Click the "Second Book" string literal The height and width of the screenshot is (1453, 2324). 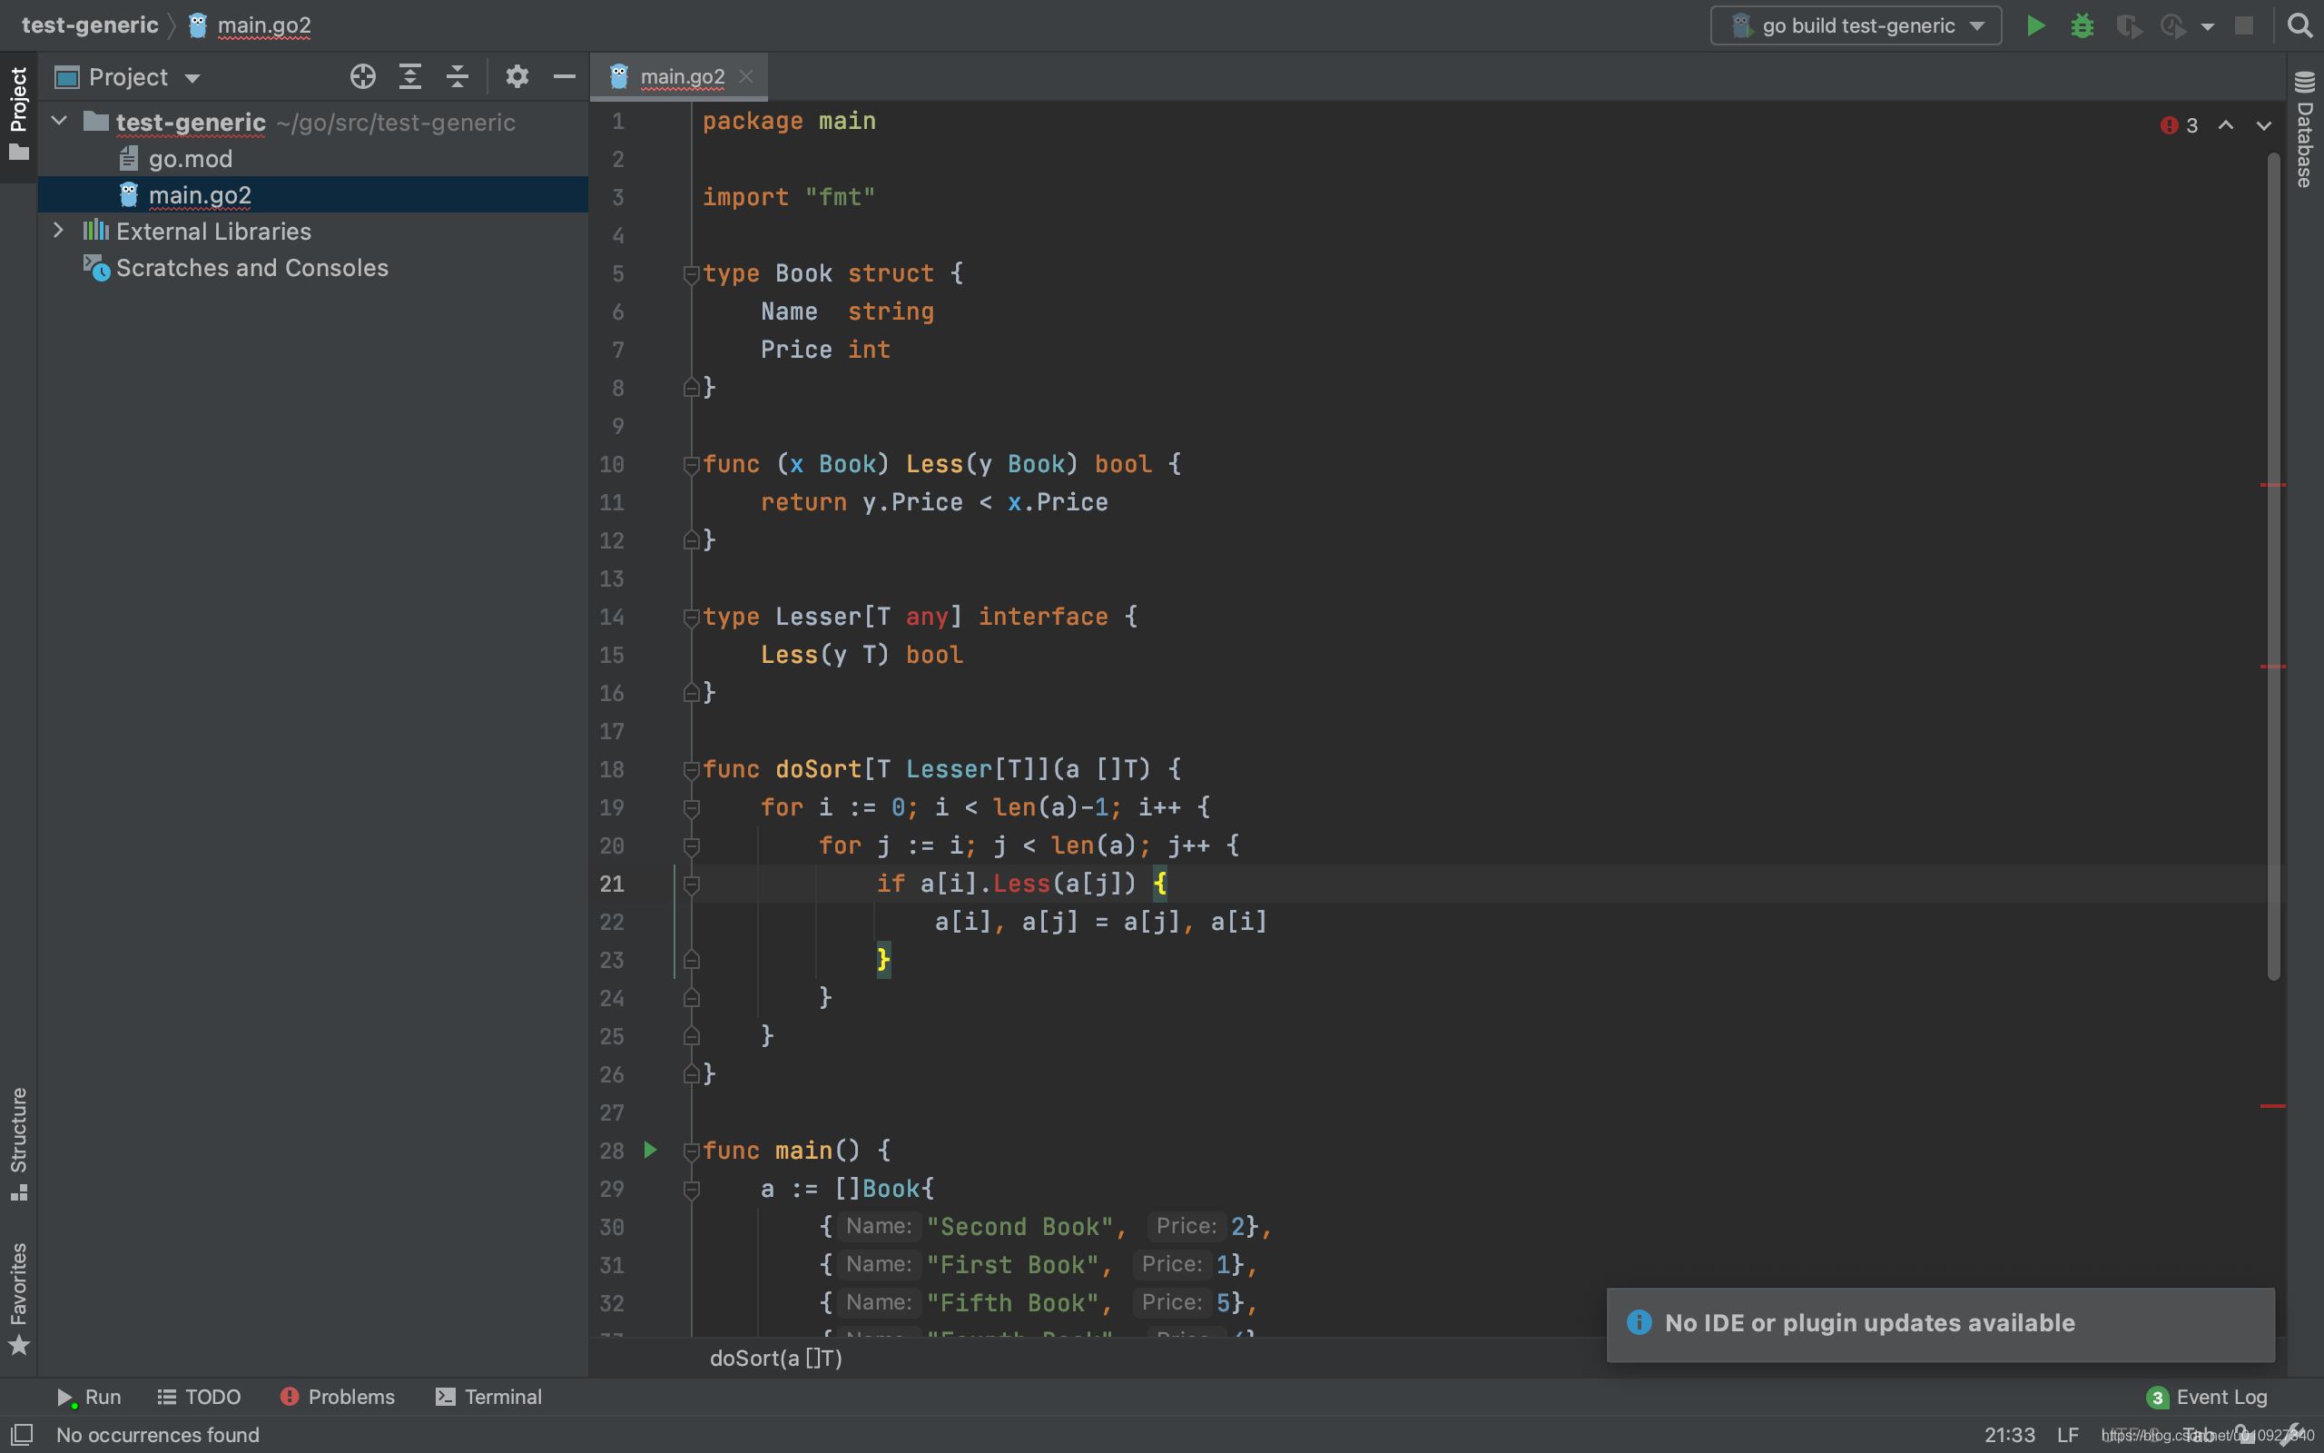pyautogui.click(x=1019, y=1226)
